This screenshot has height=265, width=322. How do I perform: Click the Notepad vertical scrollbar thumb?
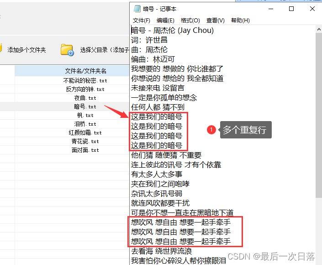click(319, 115)
